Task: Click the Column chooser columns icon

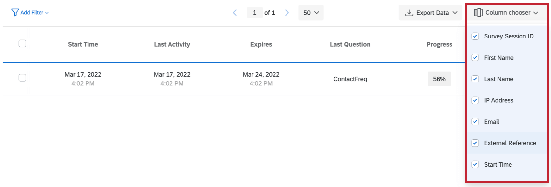Action: 478,13
